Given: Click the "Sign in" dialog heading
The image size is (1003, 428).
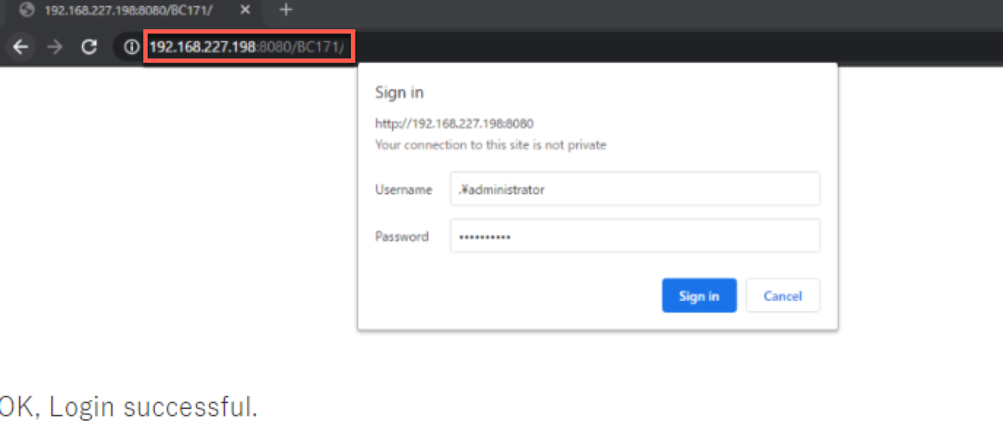Looking at the screenshot, I should (399, 93).
